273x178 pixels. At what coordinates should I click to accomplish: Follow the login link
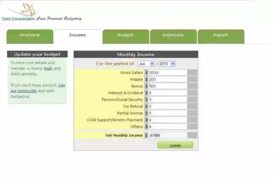tap(48, 68)
